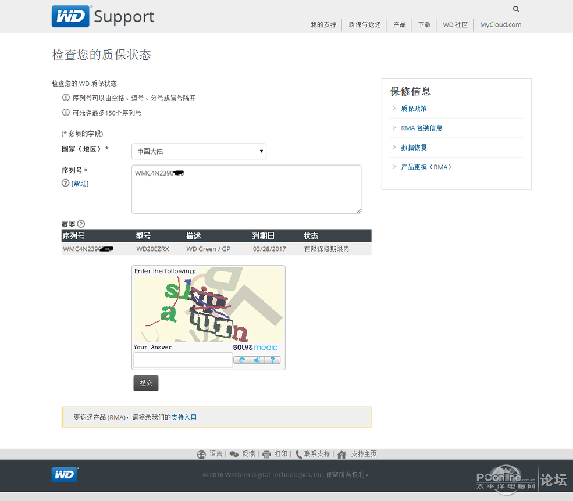
Task: Click the serial textarea resize handle
Action: [358, 211]
